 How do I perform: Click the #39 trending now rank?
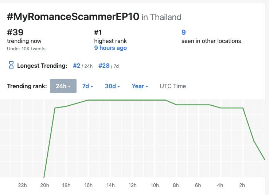[x=15, y=32]
